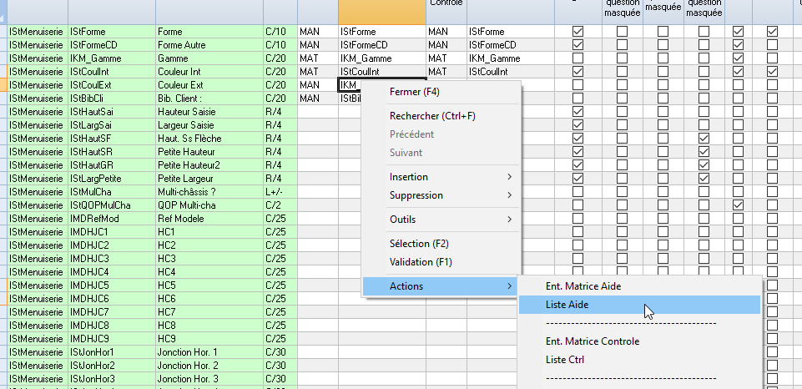Viewport: 802px width, 389px height.
Task: Choose Ent. Matrice Aide from the submenu
Action: click(583, 286)
